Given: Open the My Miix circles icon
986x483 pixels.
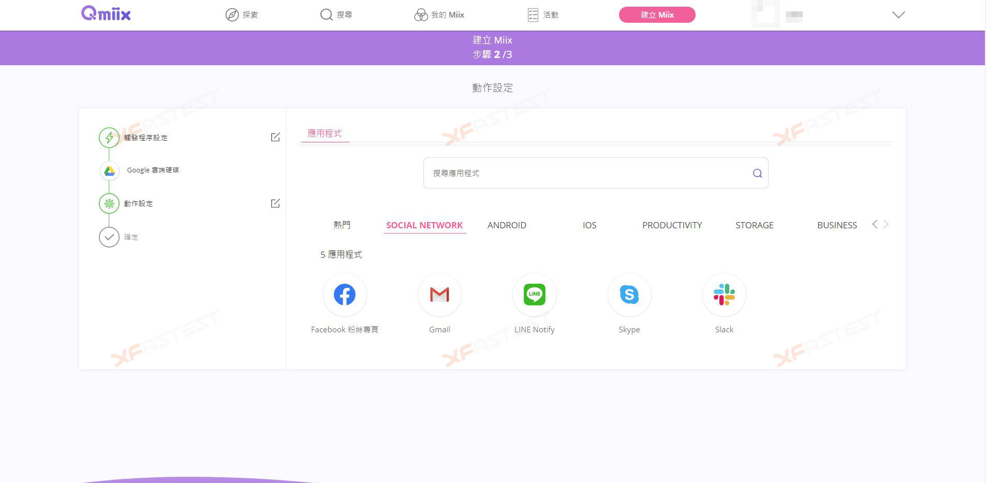Looking at the screenshot, I should (x=421, y=15).
